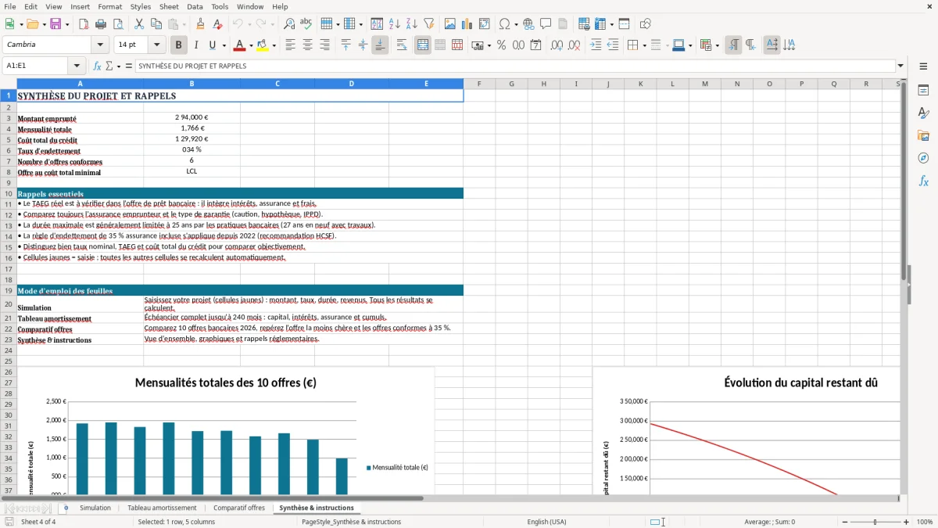Center text horizontally
The image size is (938, 528).
(308, 45)
